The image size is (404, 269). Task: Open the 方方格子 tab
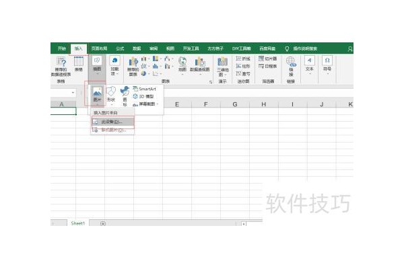215,48
